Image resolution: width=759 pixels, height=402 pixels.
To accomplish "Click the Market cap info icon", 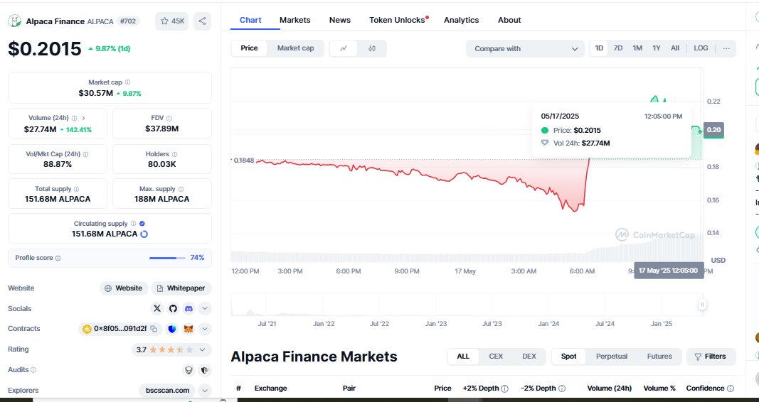I will click(x=128, y=82).
